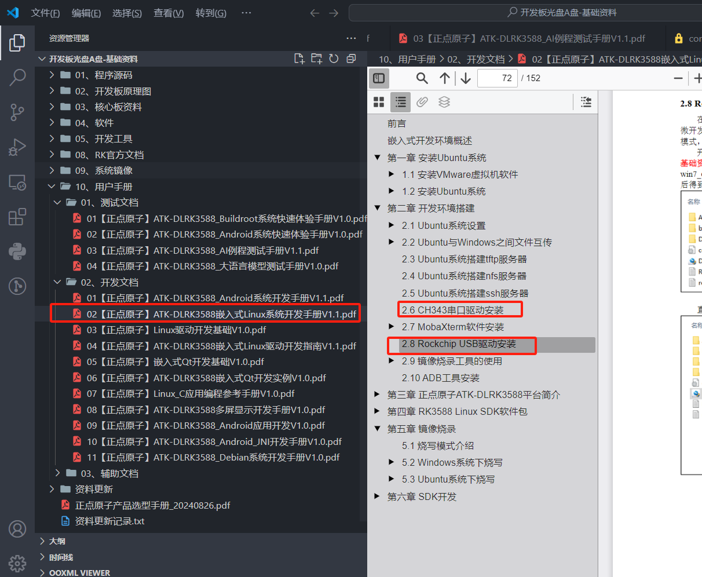Open 正点原子产品选型手册_20240826.pdf
Screen dimensions: 702x577
tap(152, 505)
